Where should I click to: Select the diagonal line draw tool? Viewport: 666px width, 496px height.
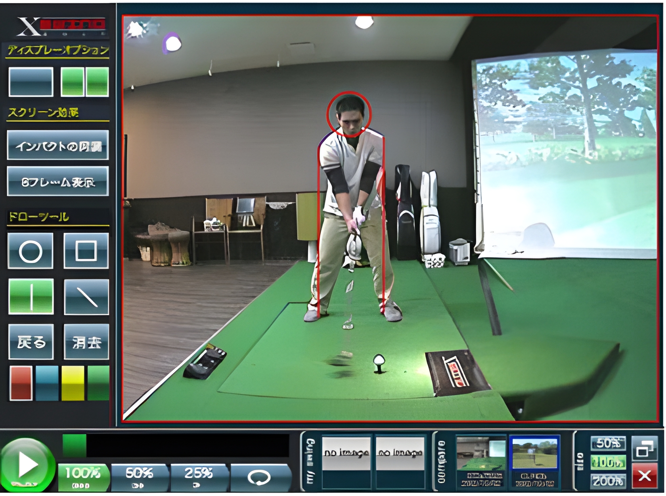(x=86, y=297)
